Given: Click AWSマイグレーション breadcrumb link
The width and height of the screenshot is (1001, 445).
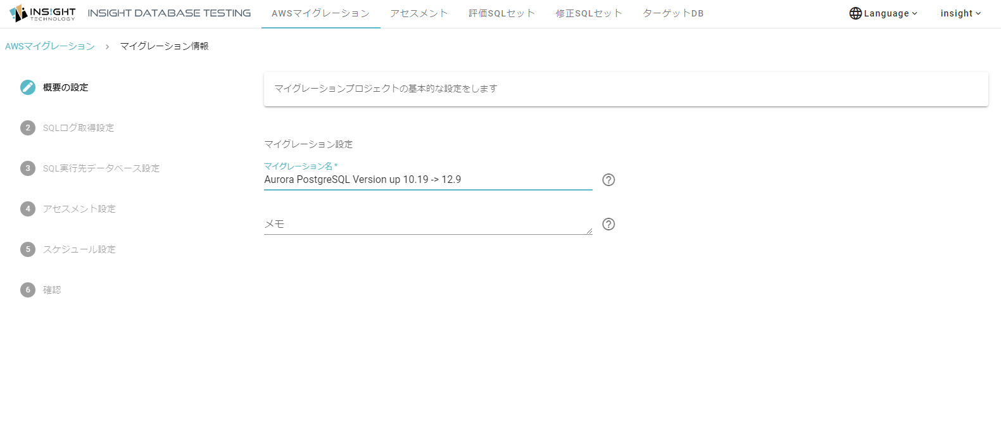Looking at the screenshot, I should 50,46.
